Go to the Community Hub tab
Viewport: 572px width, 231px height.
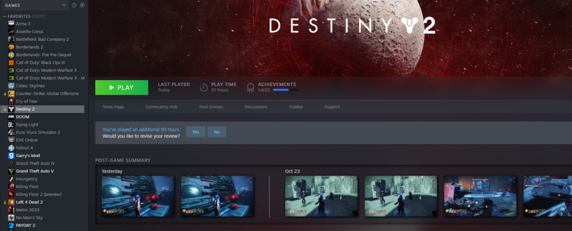[x=161, y=107]
